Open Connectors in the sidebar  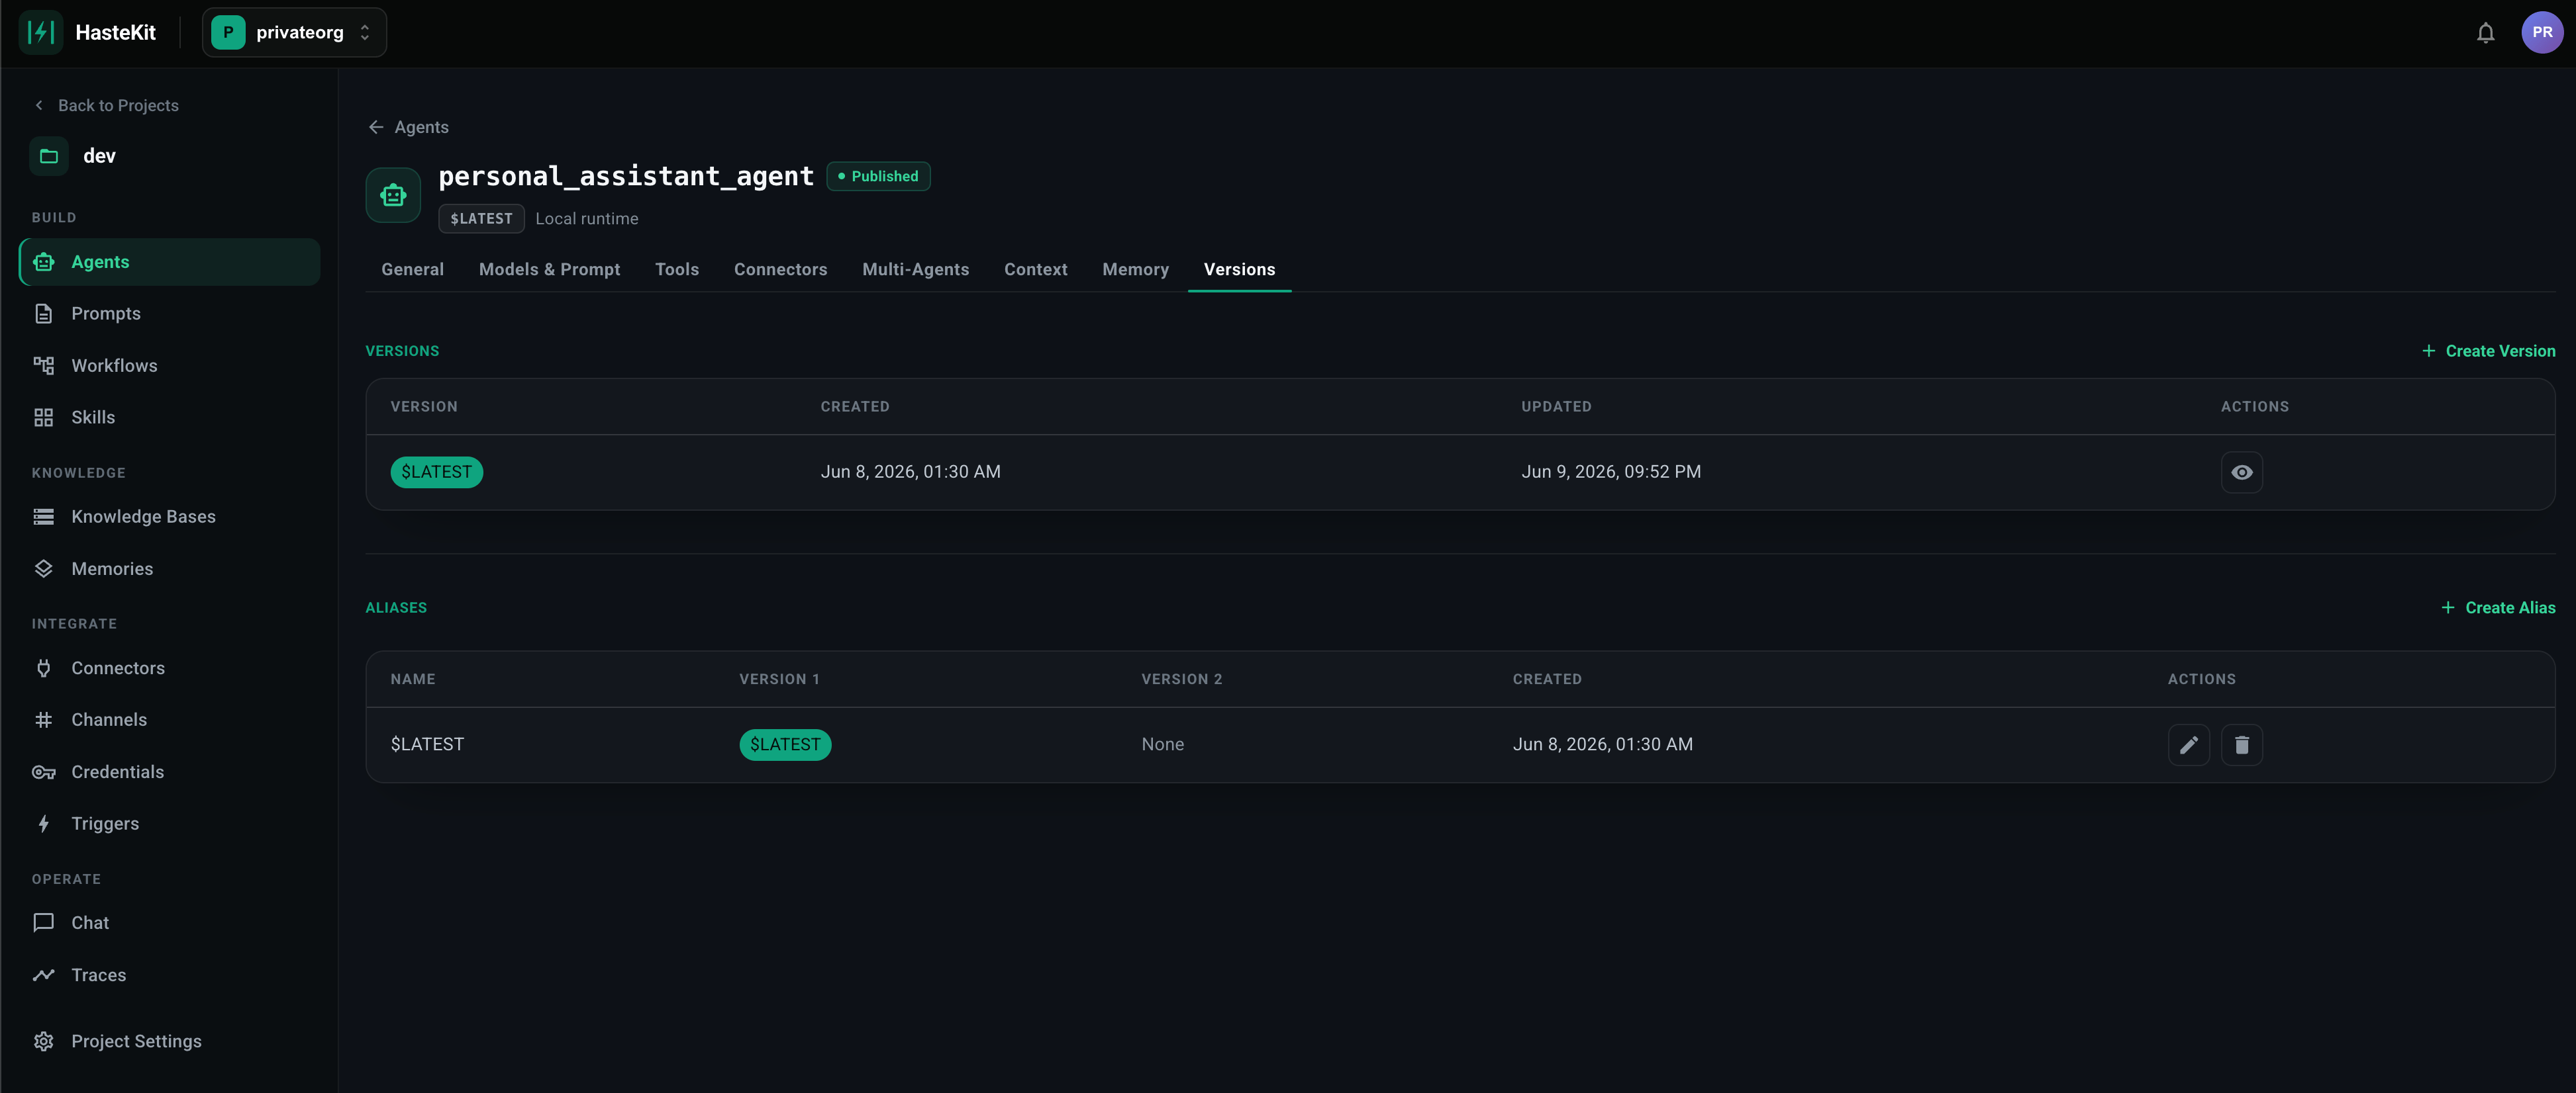tap(169, 668)
